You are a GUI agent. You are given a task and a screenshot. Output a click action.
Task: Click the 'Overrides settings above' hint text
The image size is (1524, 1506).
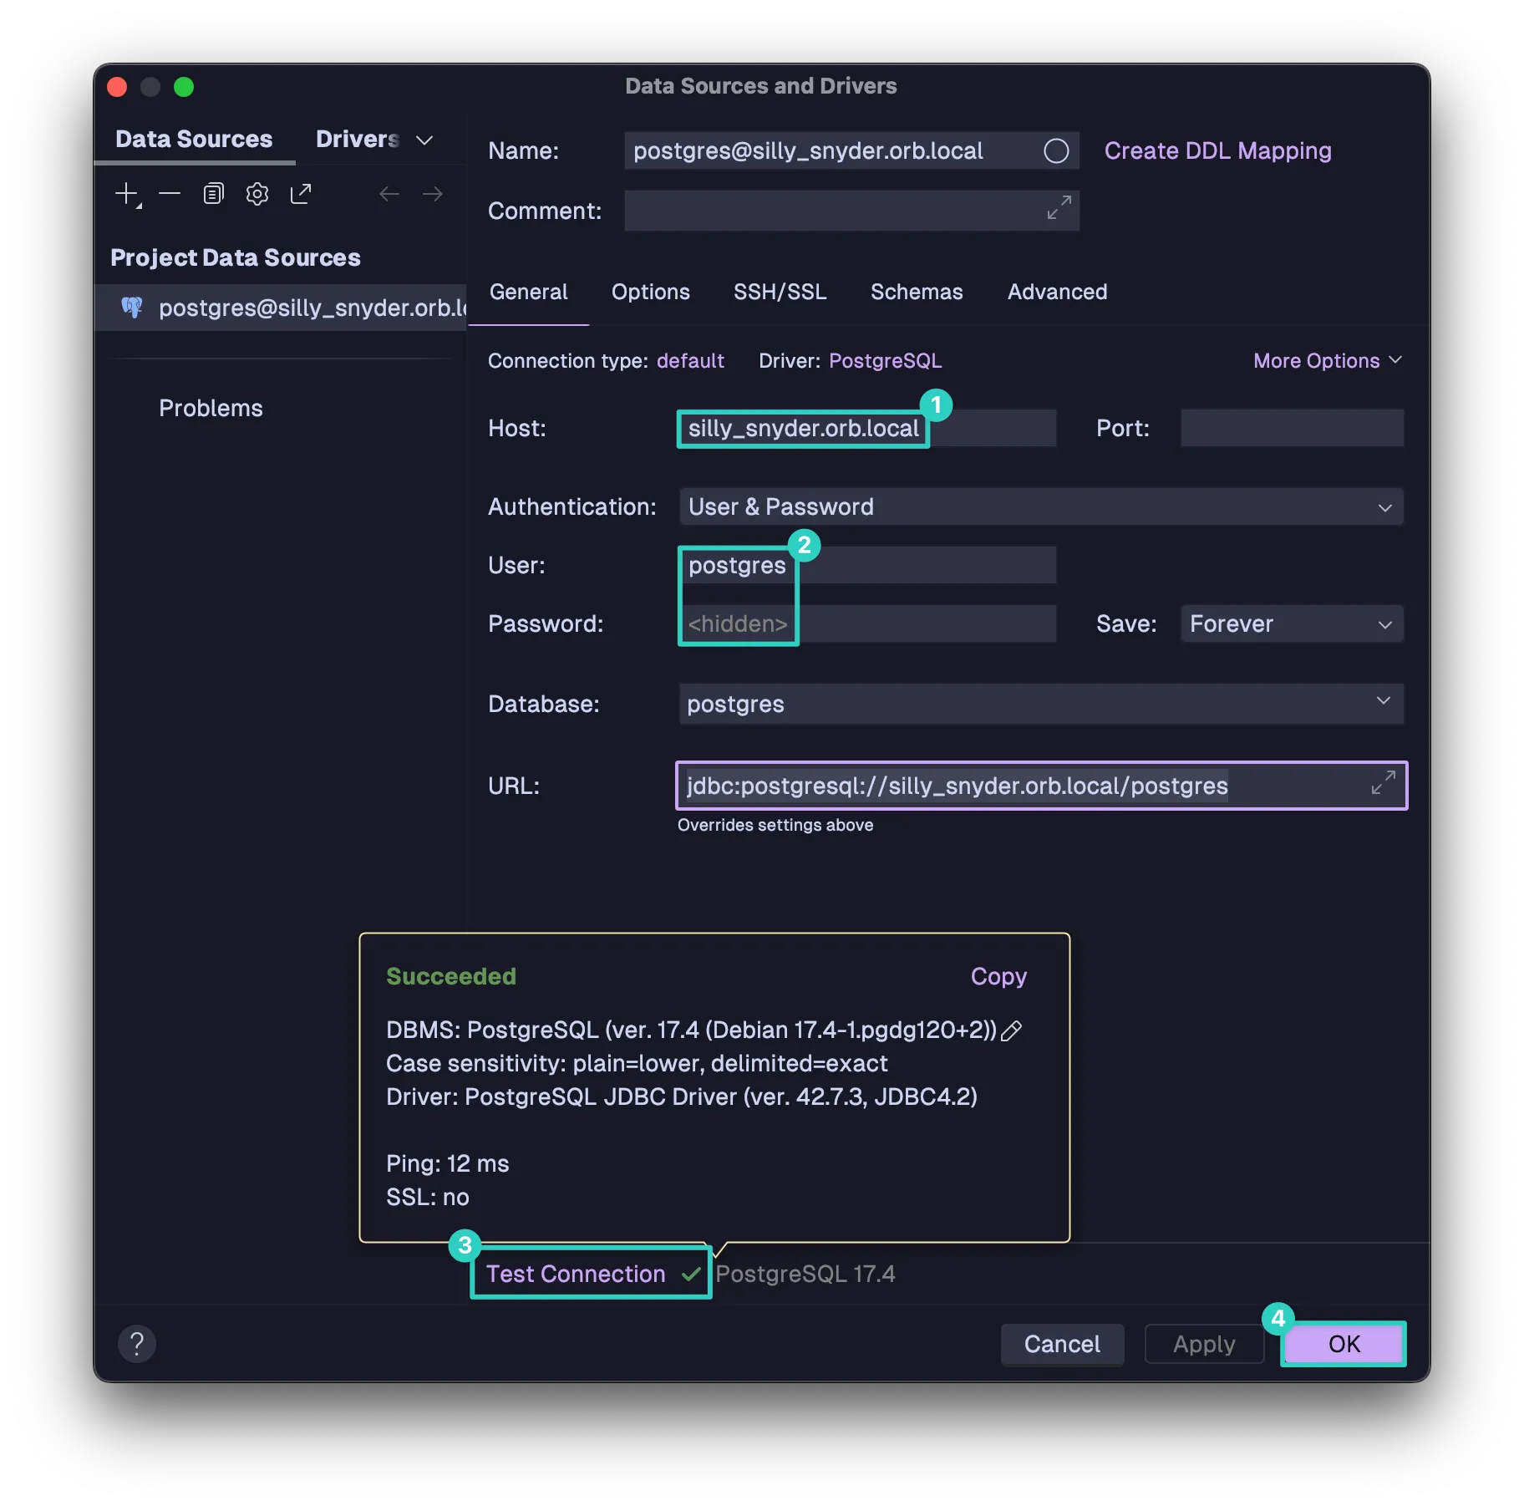pyautogui.click(x=775, y=825)
